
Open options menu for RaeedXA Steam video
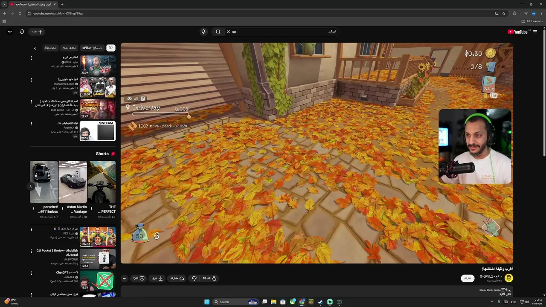[31, 124]
